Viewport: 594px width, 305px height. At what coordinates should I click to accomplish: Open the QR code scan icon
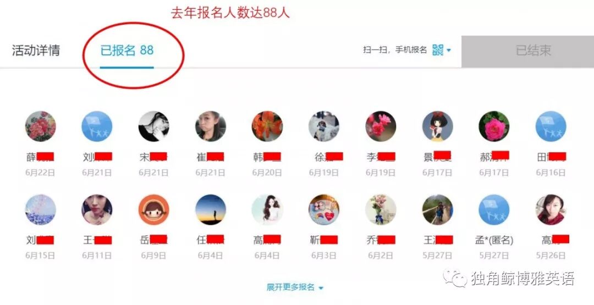[x=438, y=50]
